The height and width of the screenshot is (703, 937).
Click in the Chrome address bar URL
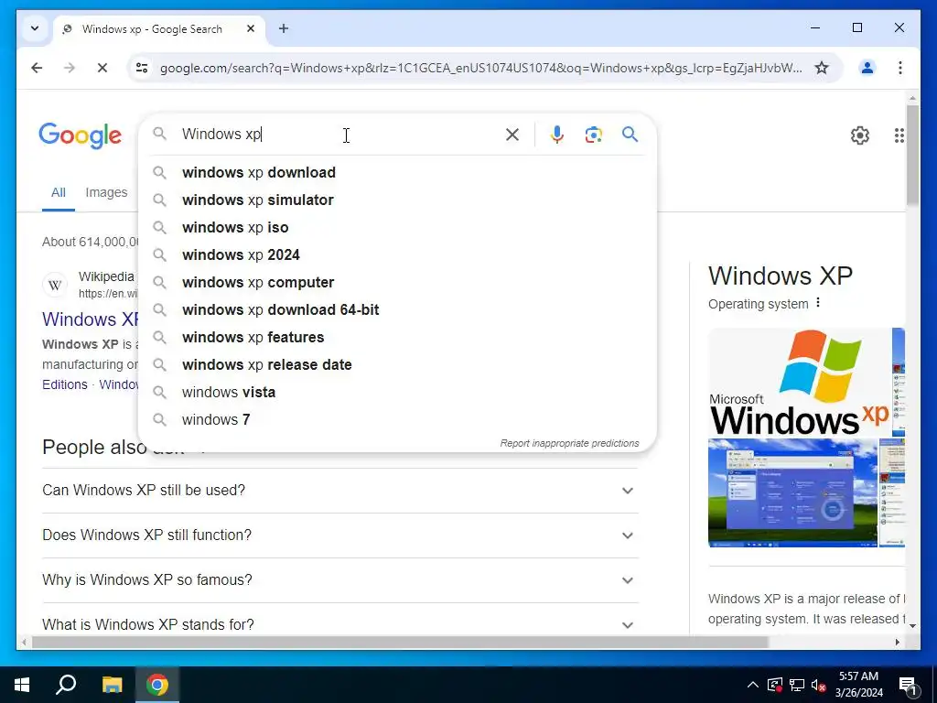pyautogui.click(x=481, y=68)
